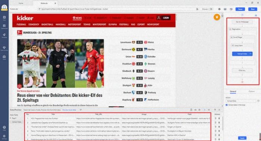
Task: Click the URL address input field
Action: click(x=116, y=9)
